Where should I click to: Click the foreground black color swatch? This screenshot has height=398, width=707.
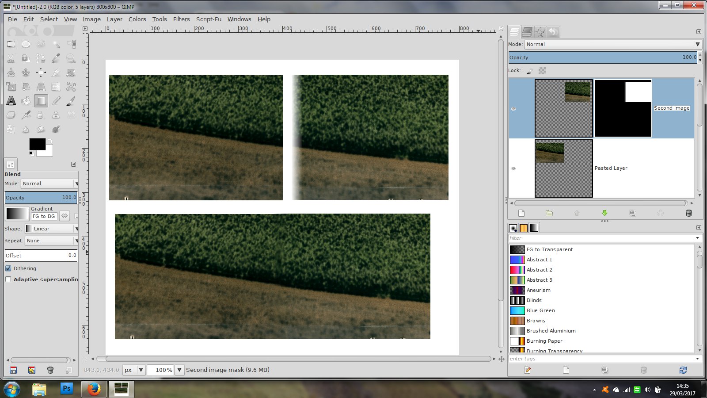(37, 144)
